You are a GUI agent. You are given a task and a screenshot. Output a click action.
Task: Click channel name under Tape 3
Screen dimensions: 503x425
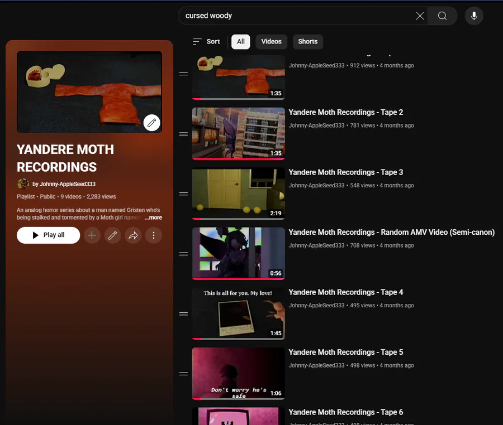coord(316,185)
